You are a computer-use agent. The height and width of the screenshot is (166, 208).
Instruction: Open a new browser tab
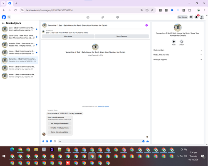16,3
